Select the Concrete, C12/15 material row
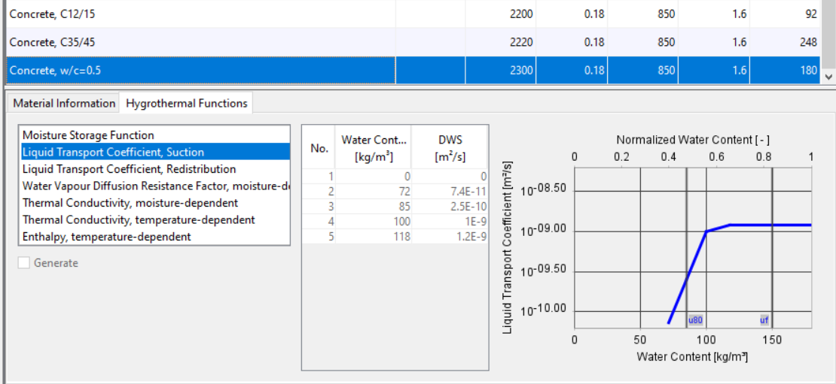This screenshot has width=836, height=384. (413, 14)
